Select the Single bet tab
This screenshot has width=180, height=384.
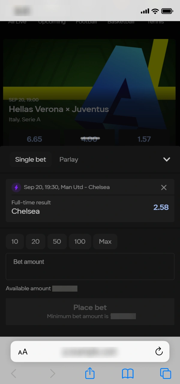click(31, 159)
